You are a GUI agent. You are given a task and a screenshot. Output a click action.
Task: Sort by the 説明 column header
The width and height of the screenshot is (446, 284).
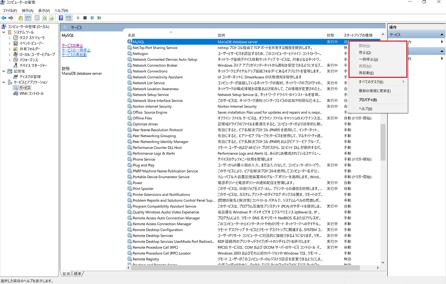click(270, 35)
